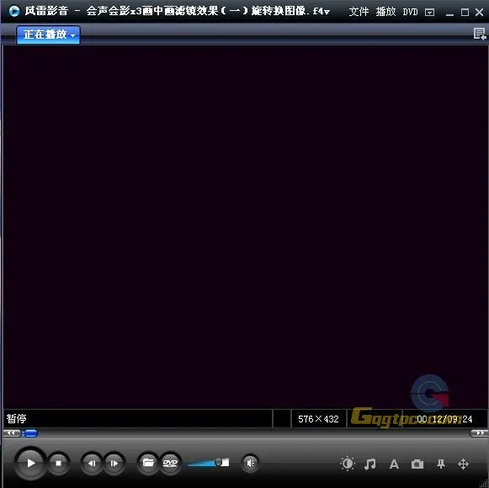Click the 暂停 status text
Viewport: 489px width, 488px height.
point(17,418)
